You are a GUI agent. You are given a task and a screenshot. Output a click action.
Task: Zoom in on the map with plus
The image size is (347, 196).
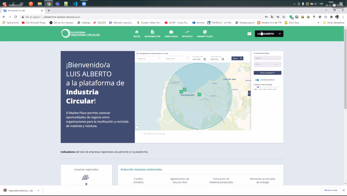click(137, 125)
